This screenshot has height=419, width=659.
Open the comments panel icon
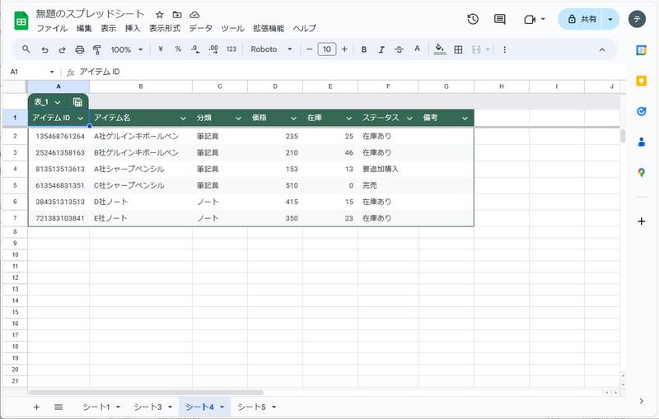click(x=499, y=19)
